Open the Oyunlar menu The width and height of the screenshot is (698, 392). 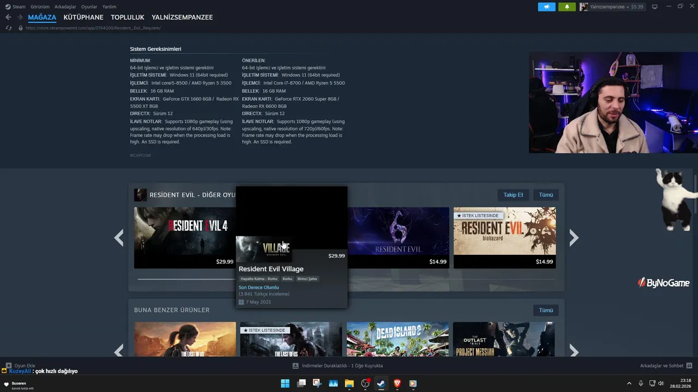[x=89, y=7]
